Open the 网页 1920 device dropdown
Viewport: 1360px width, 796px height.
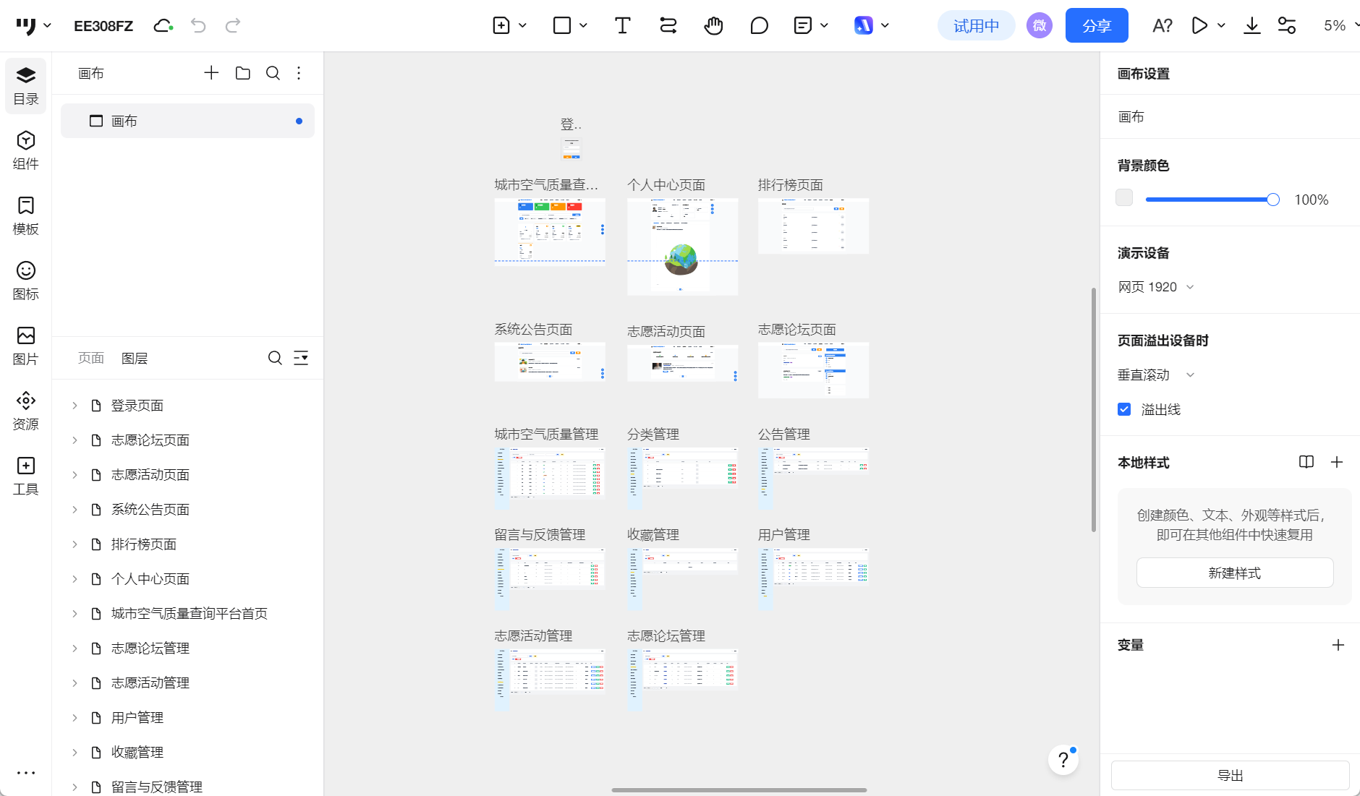(1155, 286)
